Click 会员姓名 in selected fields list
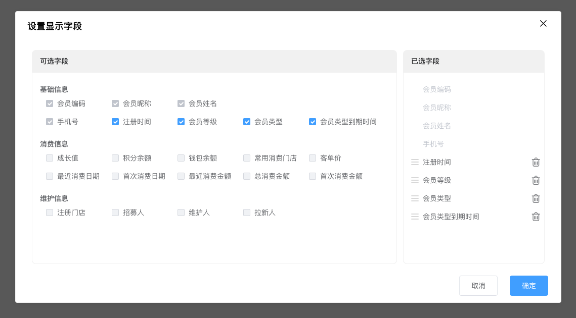576x318 pixels. point(437,126)
